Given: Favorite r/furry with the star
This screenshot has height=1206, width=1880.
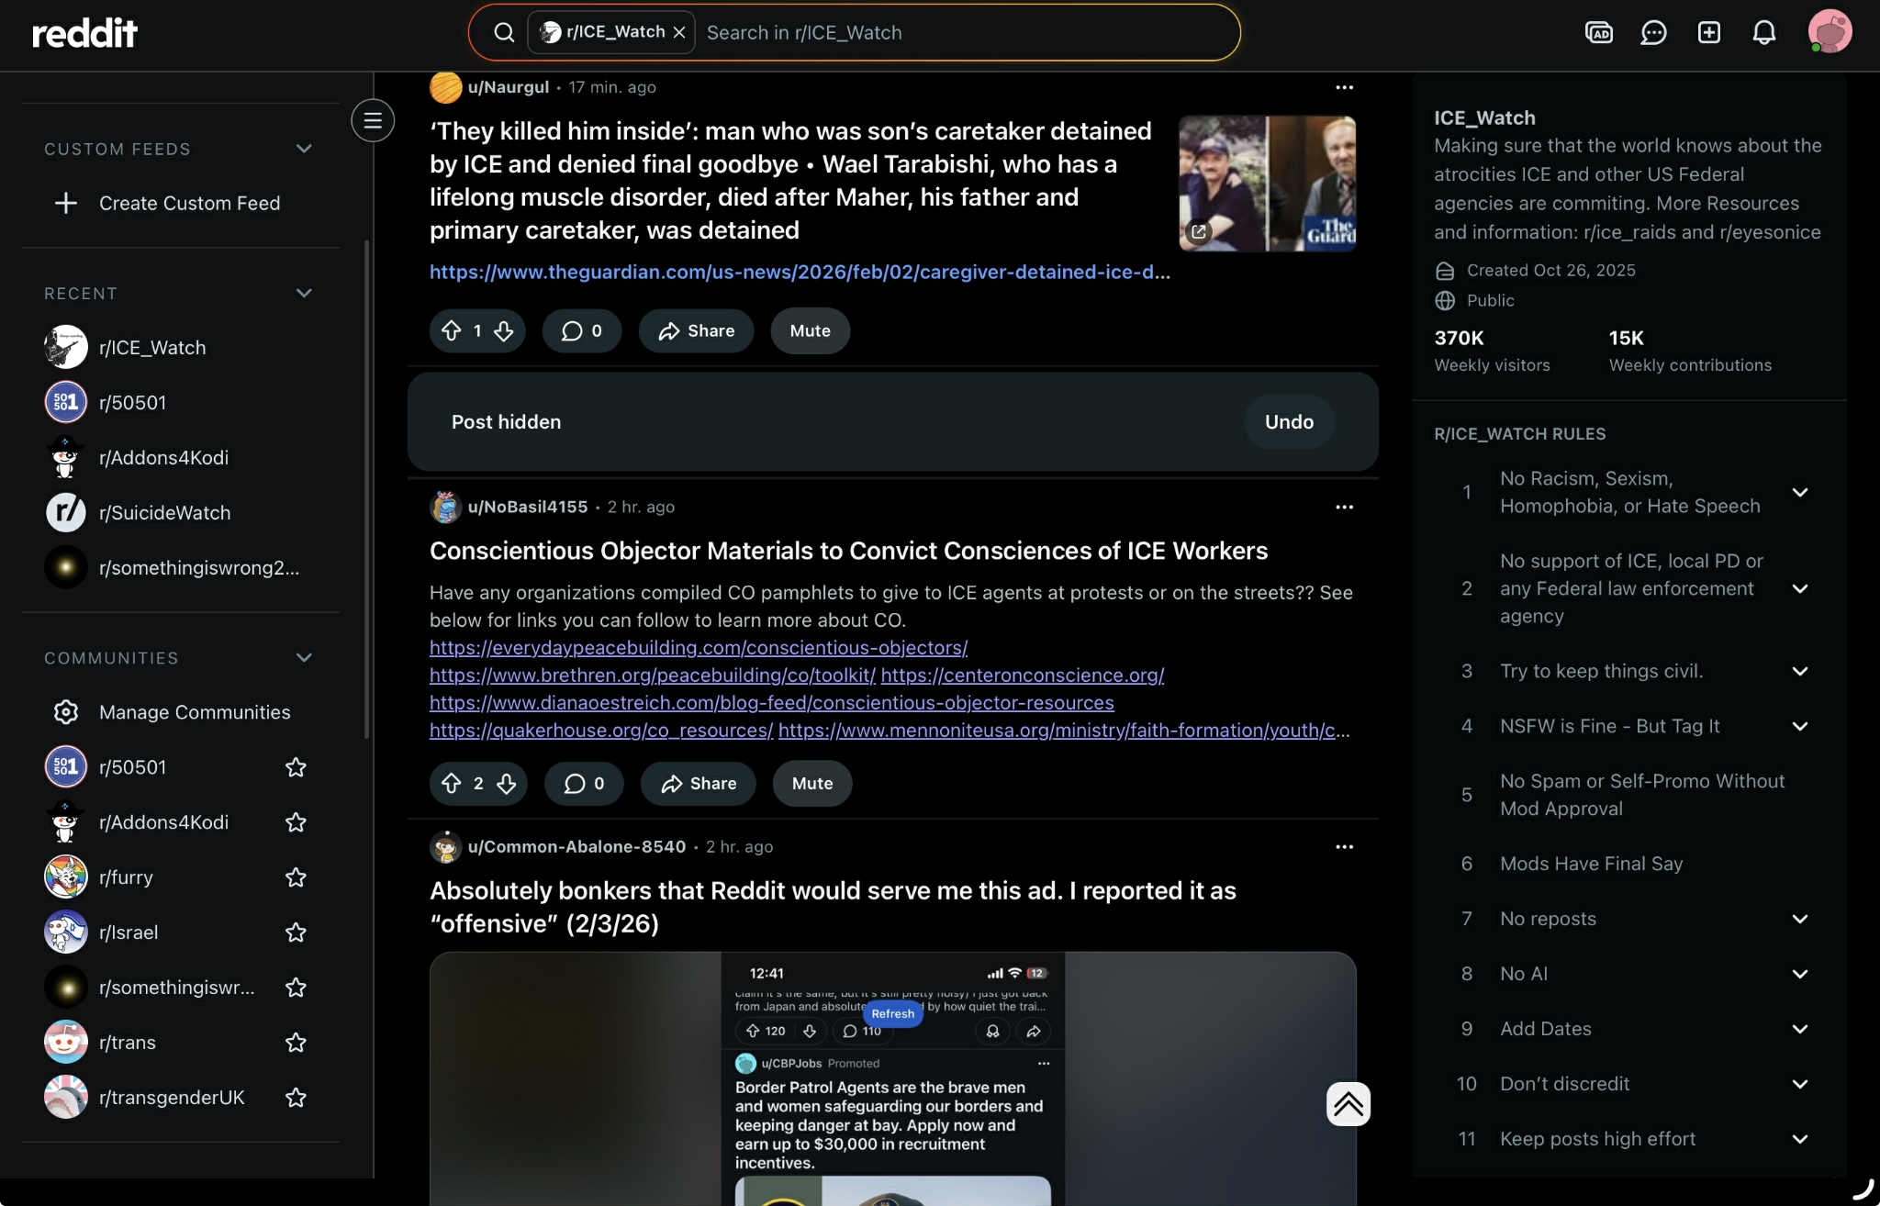Looking at the screenshot, I should 296,877.
